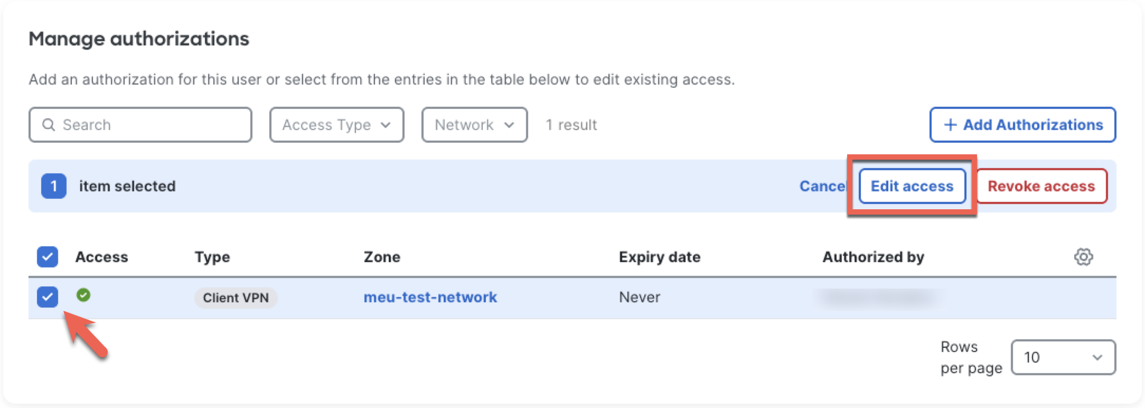Screen dimensions: 1145x408
Task: Click the magnifier icon in the search box
Action: (x=49, y=125)
